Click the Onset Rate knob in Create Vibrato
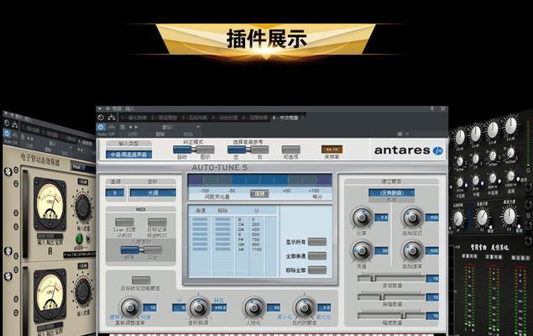 coord(413,251)
